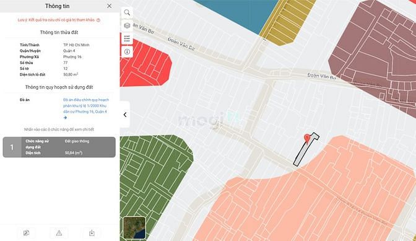Screen dimensions: 416x241
Task: Click the map info icon
Action: (x=127, y=51)
